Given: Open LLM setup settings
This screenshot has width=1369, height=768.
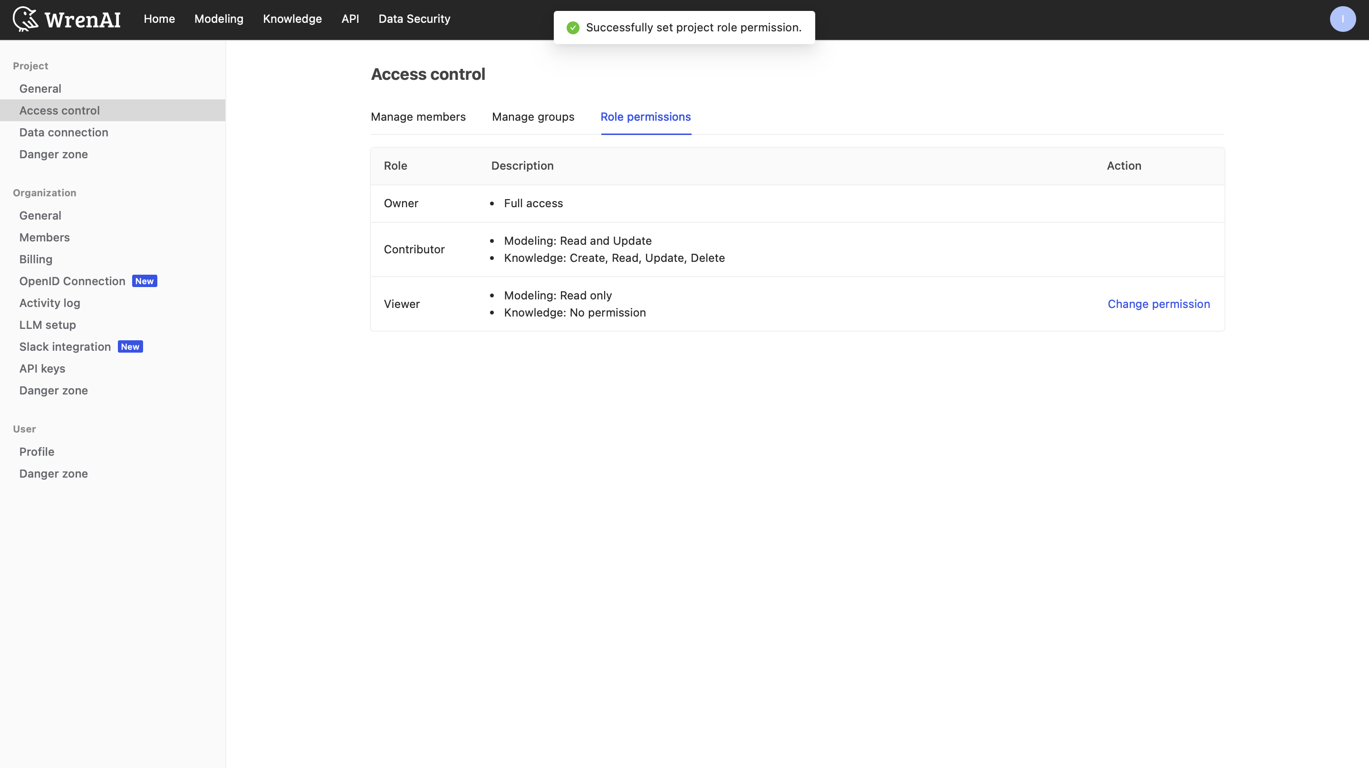Looking at the screenshot, I should pos(48,325).
